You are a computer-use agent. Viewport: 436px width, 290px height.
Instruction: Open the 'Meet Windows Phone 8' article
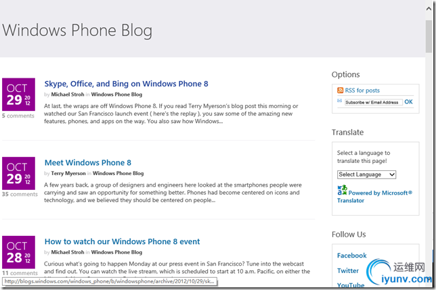pos(88,163)
